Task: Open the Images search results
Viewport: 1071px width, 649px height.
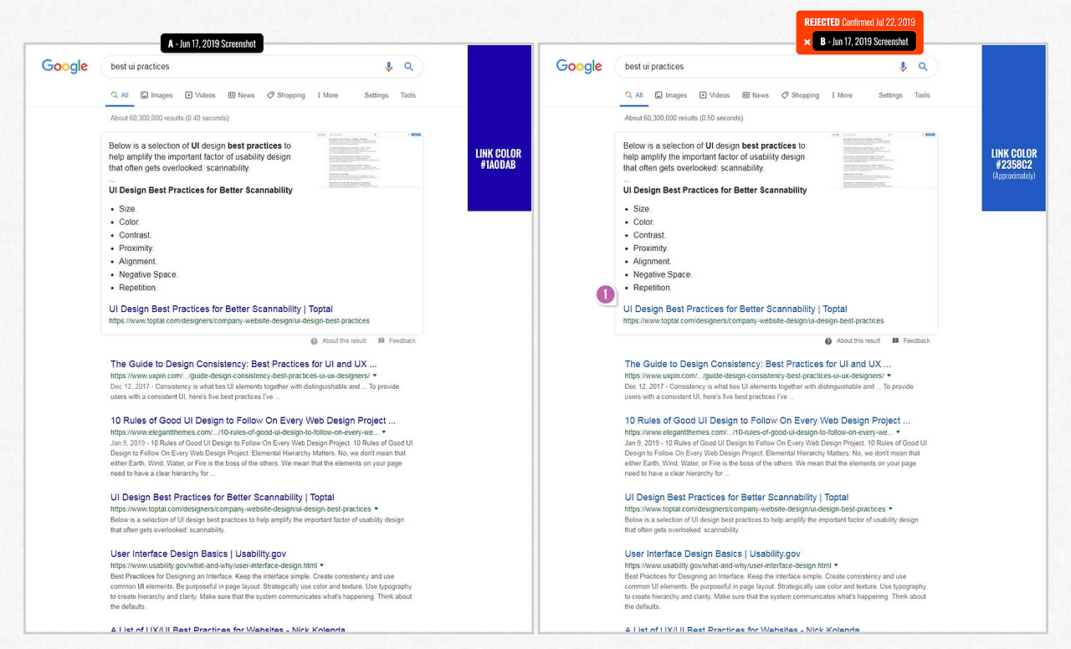Action: coord(156,95)
